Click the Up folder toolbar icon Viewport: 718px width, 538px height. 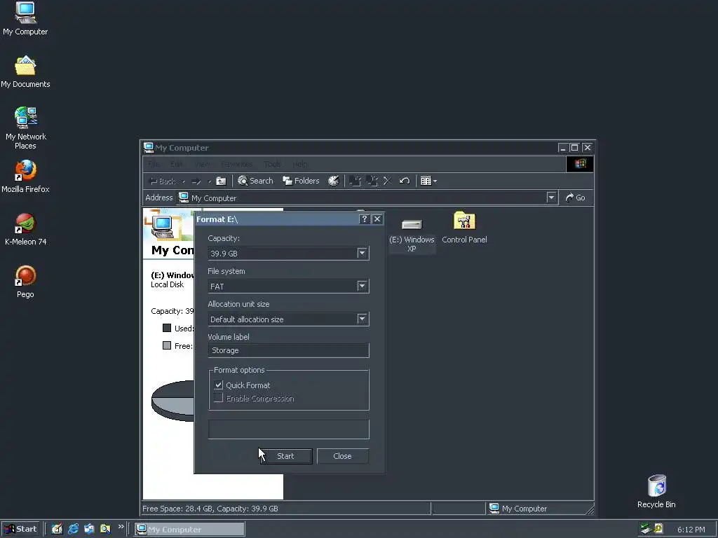(221, 181)
